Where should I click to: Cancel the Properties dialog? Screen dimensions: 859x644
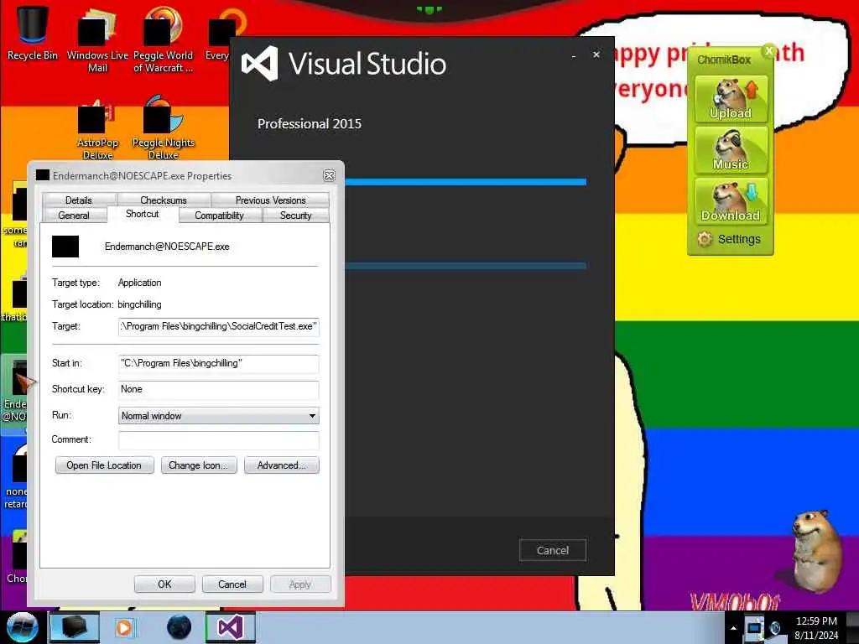(232, 584)
